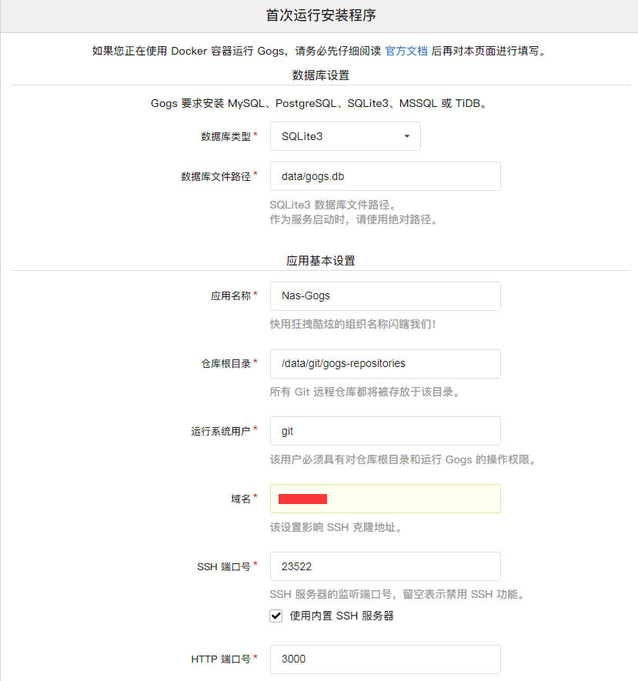Click the 数据库类型 label
The image size is (638, 681).
(225, 136)
